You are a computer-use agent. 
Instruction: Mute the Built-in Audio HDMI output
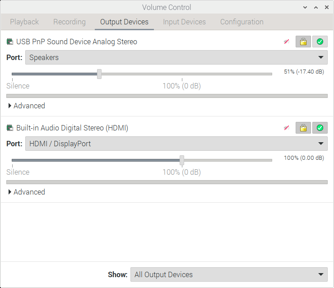pos(287,128)
